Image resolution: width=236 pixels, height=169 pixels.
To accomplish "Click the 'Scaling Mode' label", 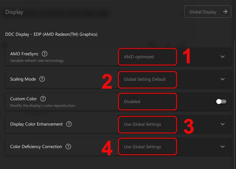I will pos(23,79).
